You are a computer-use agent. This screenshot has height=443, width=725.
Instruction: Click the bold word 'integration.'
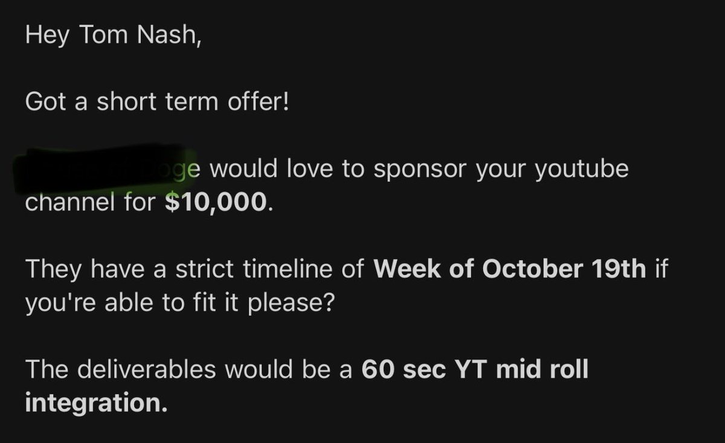(96, 403)
